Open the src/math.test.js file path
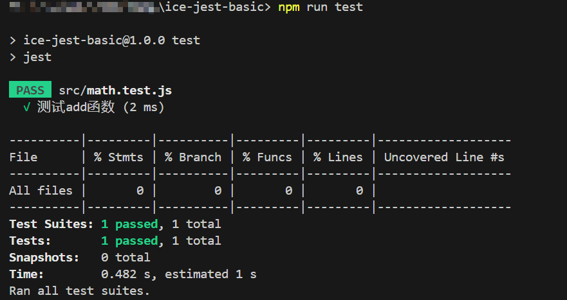 pyautogui.click(x=115, y=91)
